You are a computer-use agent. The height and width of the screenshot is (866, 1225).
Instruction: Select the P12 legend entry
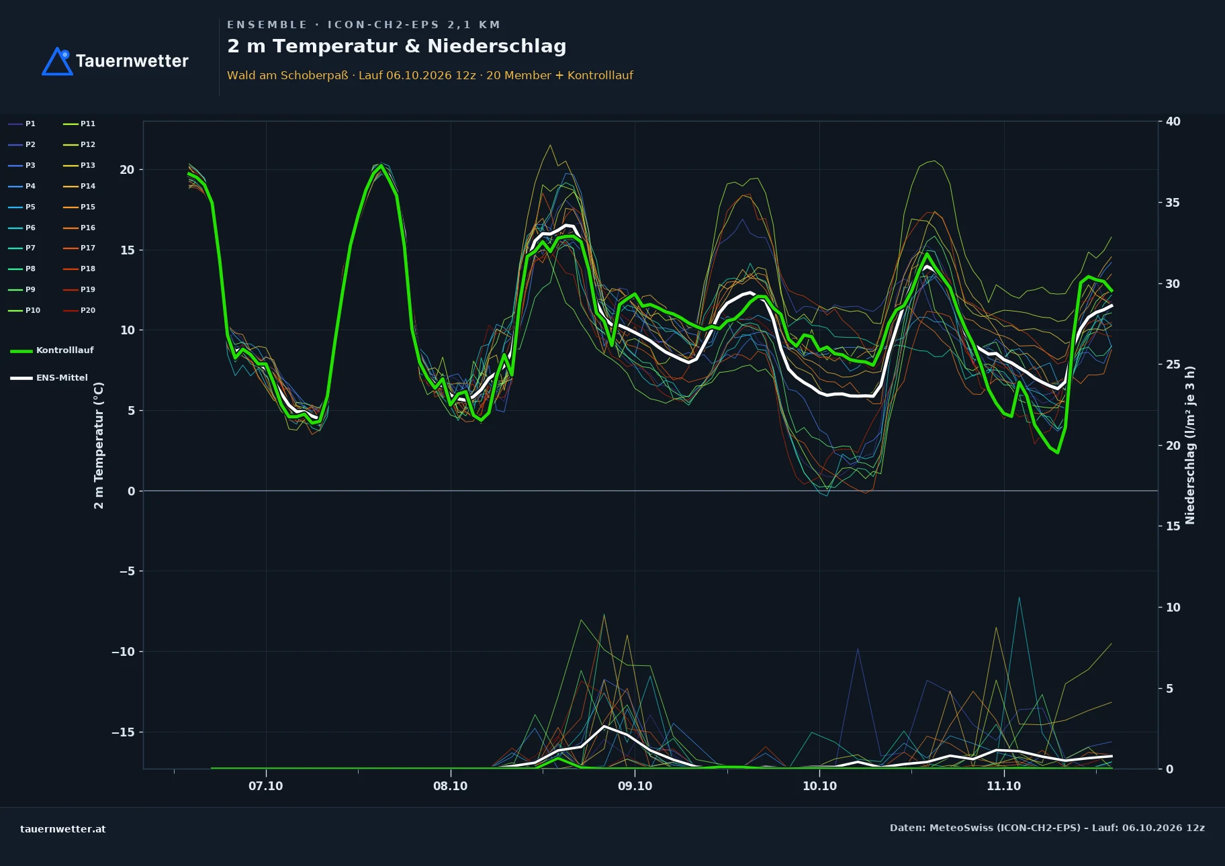(79, 145)
